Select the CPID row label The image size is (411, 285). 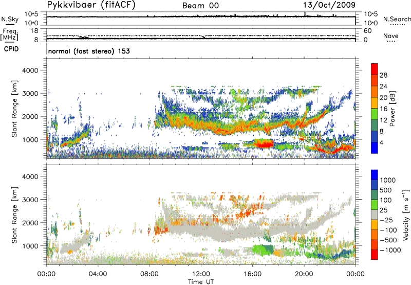pos(11,49)
